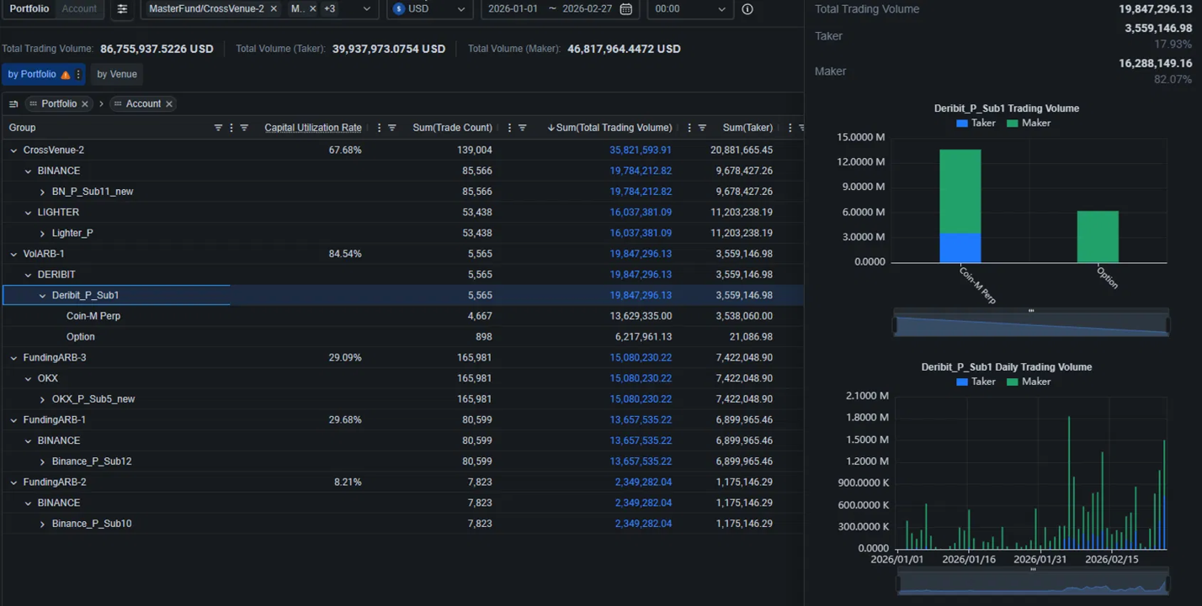
Task: Collapse the DERIBIT venue row
Action: click(28, 275)
